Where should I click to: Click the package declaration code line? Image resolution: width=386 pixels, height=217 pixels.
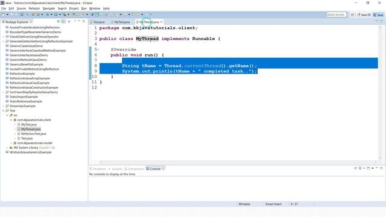(x=148, y=28)
